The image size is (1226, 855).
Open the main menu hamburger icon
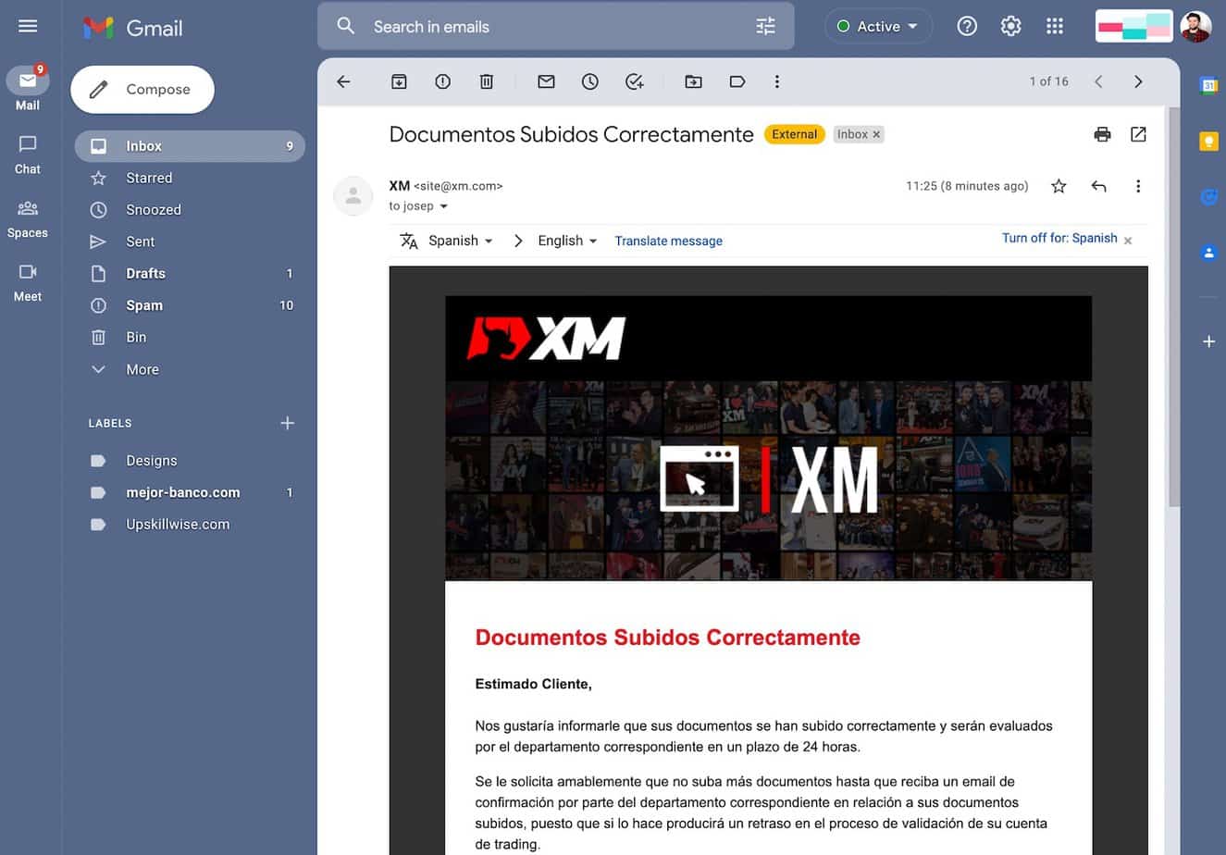pyautogui.click(x=28, y=26)
